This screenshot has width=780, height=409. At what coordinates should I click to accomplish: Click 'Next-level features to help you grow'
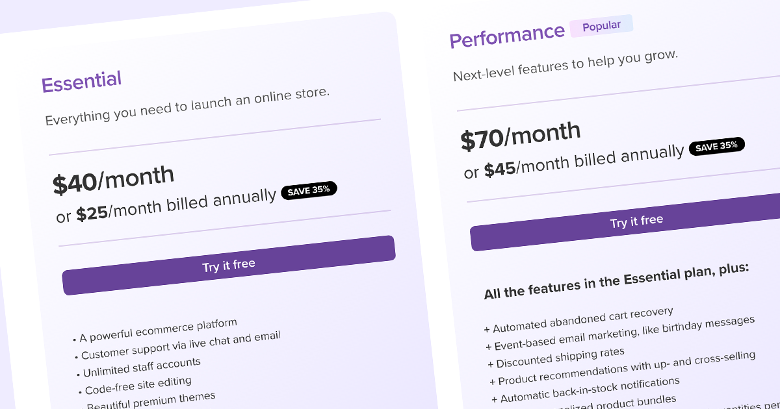pos(565,66)
